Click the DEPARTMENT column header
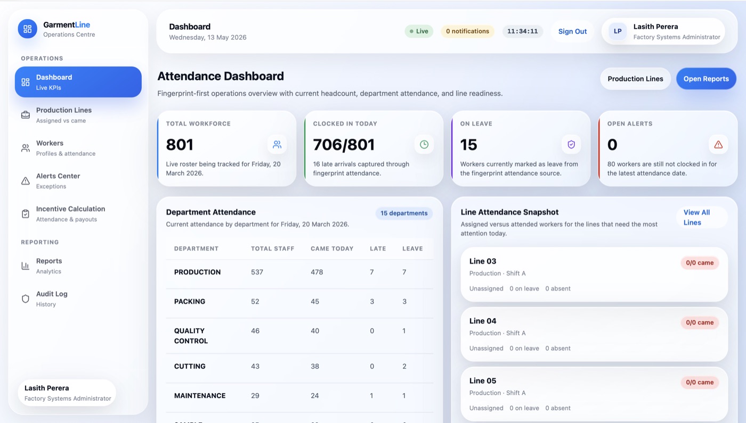 (x=196, y=248)
